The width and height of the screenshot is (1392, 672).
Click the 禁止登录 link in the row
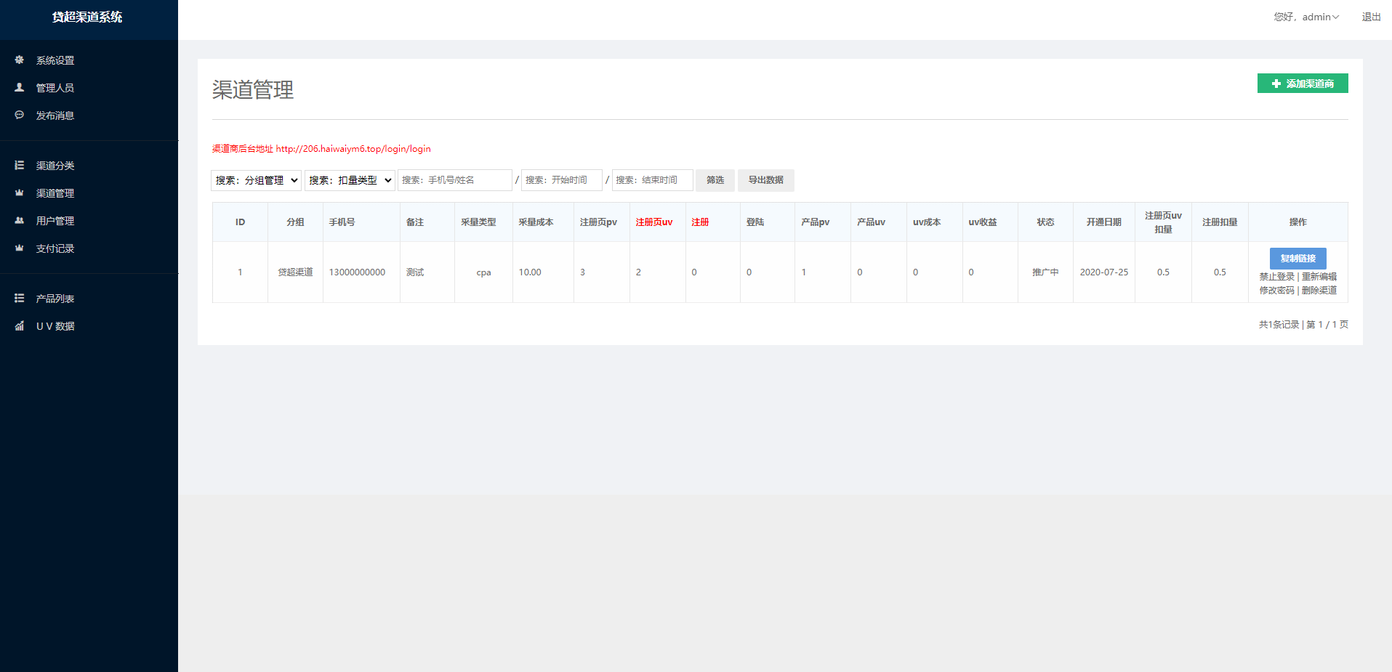coord(1276,277)
